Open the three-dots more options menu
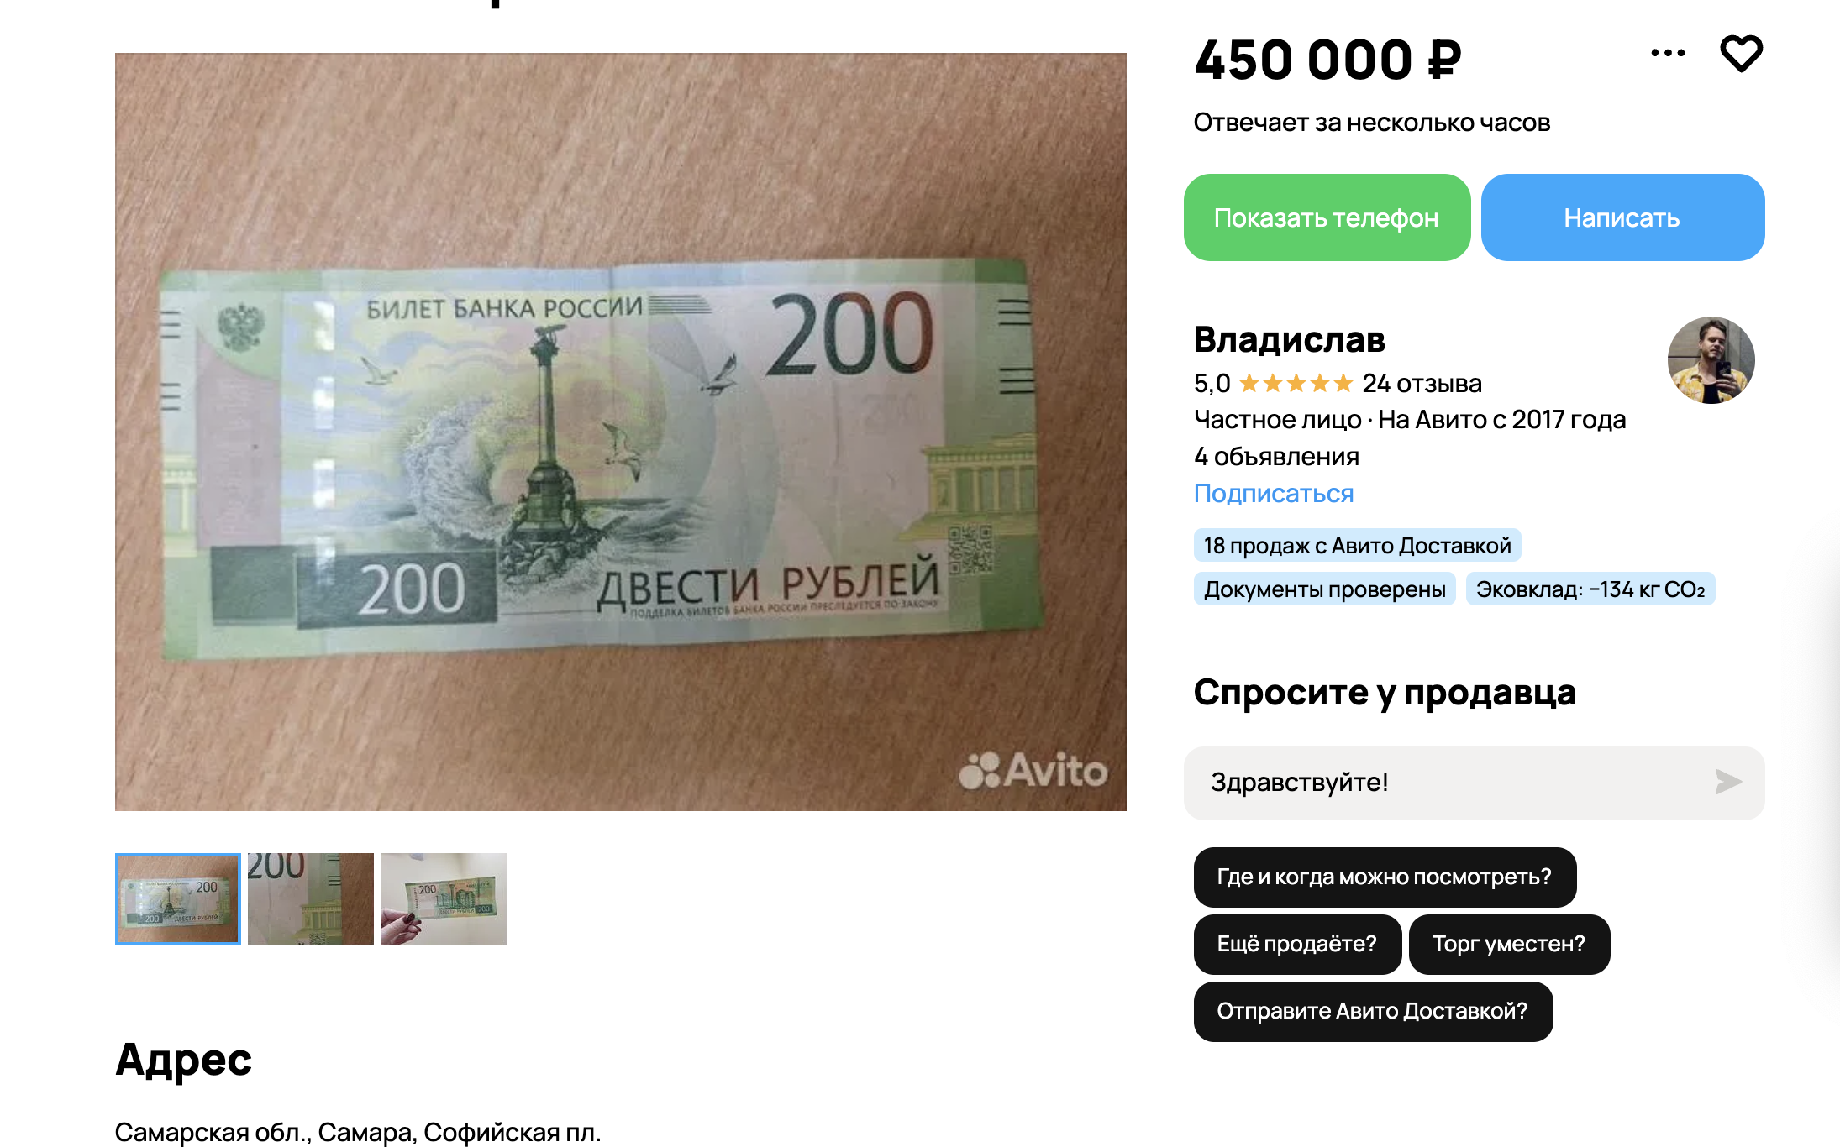The image size is (1840, 1147). (x=1668, y=53)
